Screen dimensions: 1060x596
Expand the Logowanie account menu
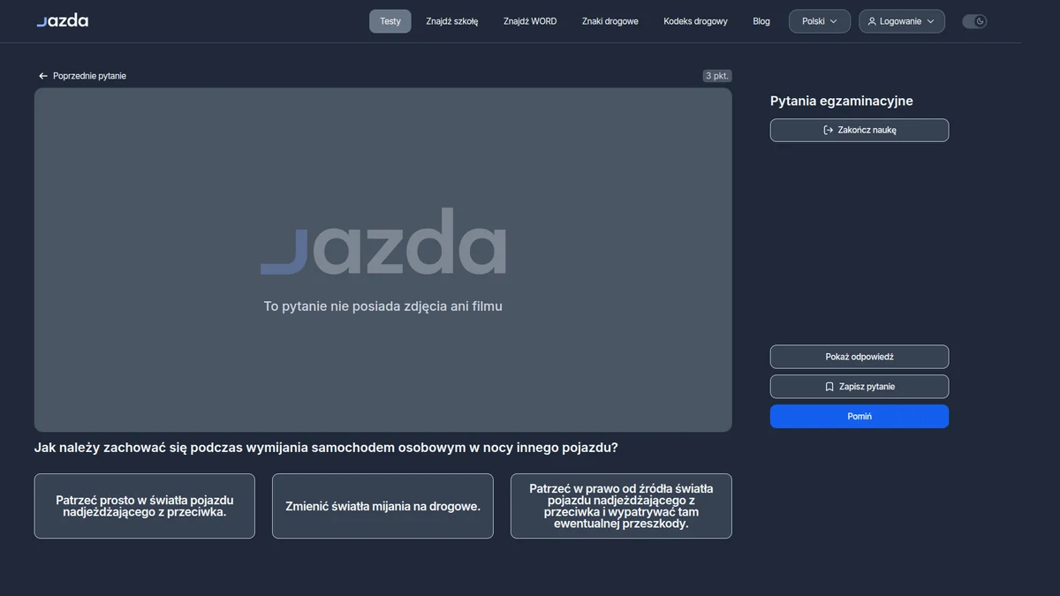coord(902,21)
